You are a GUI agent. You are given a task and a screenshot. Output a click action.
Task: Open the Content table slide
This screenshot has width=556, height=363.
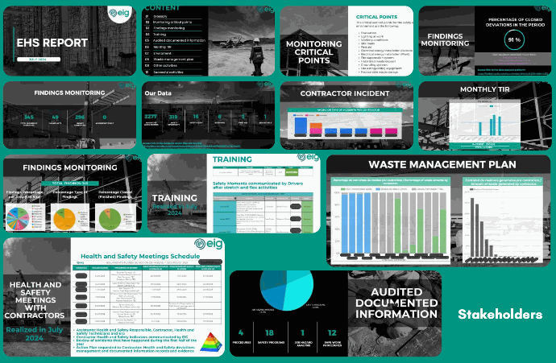pyautogui.click(x=208, y=40)
